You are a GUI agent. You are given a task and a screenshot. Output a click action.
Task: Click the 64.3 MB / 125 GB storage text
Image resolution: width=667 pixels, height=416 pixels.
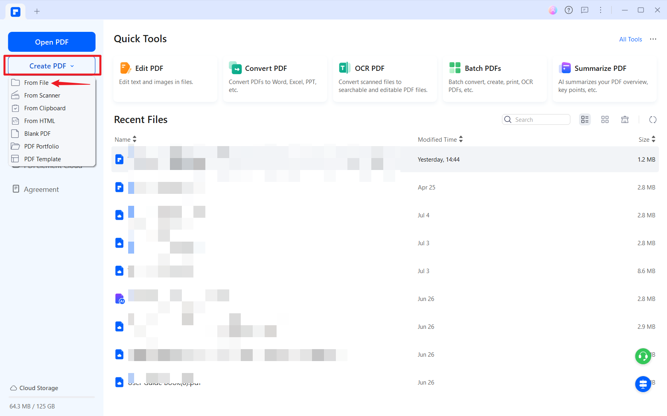[x=32, y=406]
